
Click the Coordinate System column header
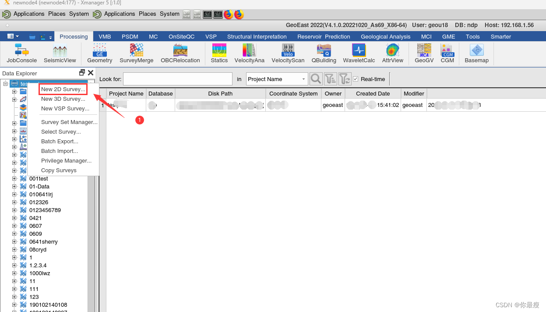coord(293,93)
